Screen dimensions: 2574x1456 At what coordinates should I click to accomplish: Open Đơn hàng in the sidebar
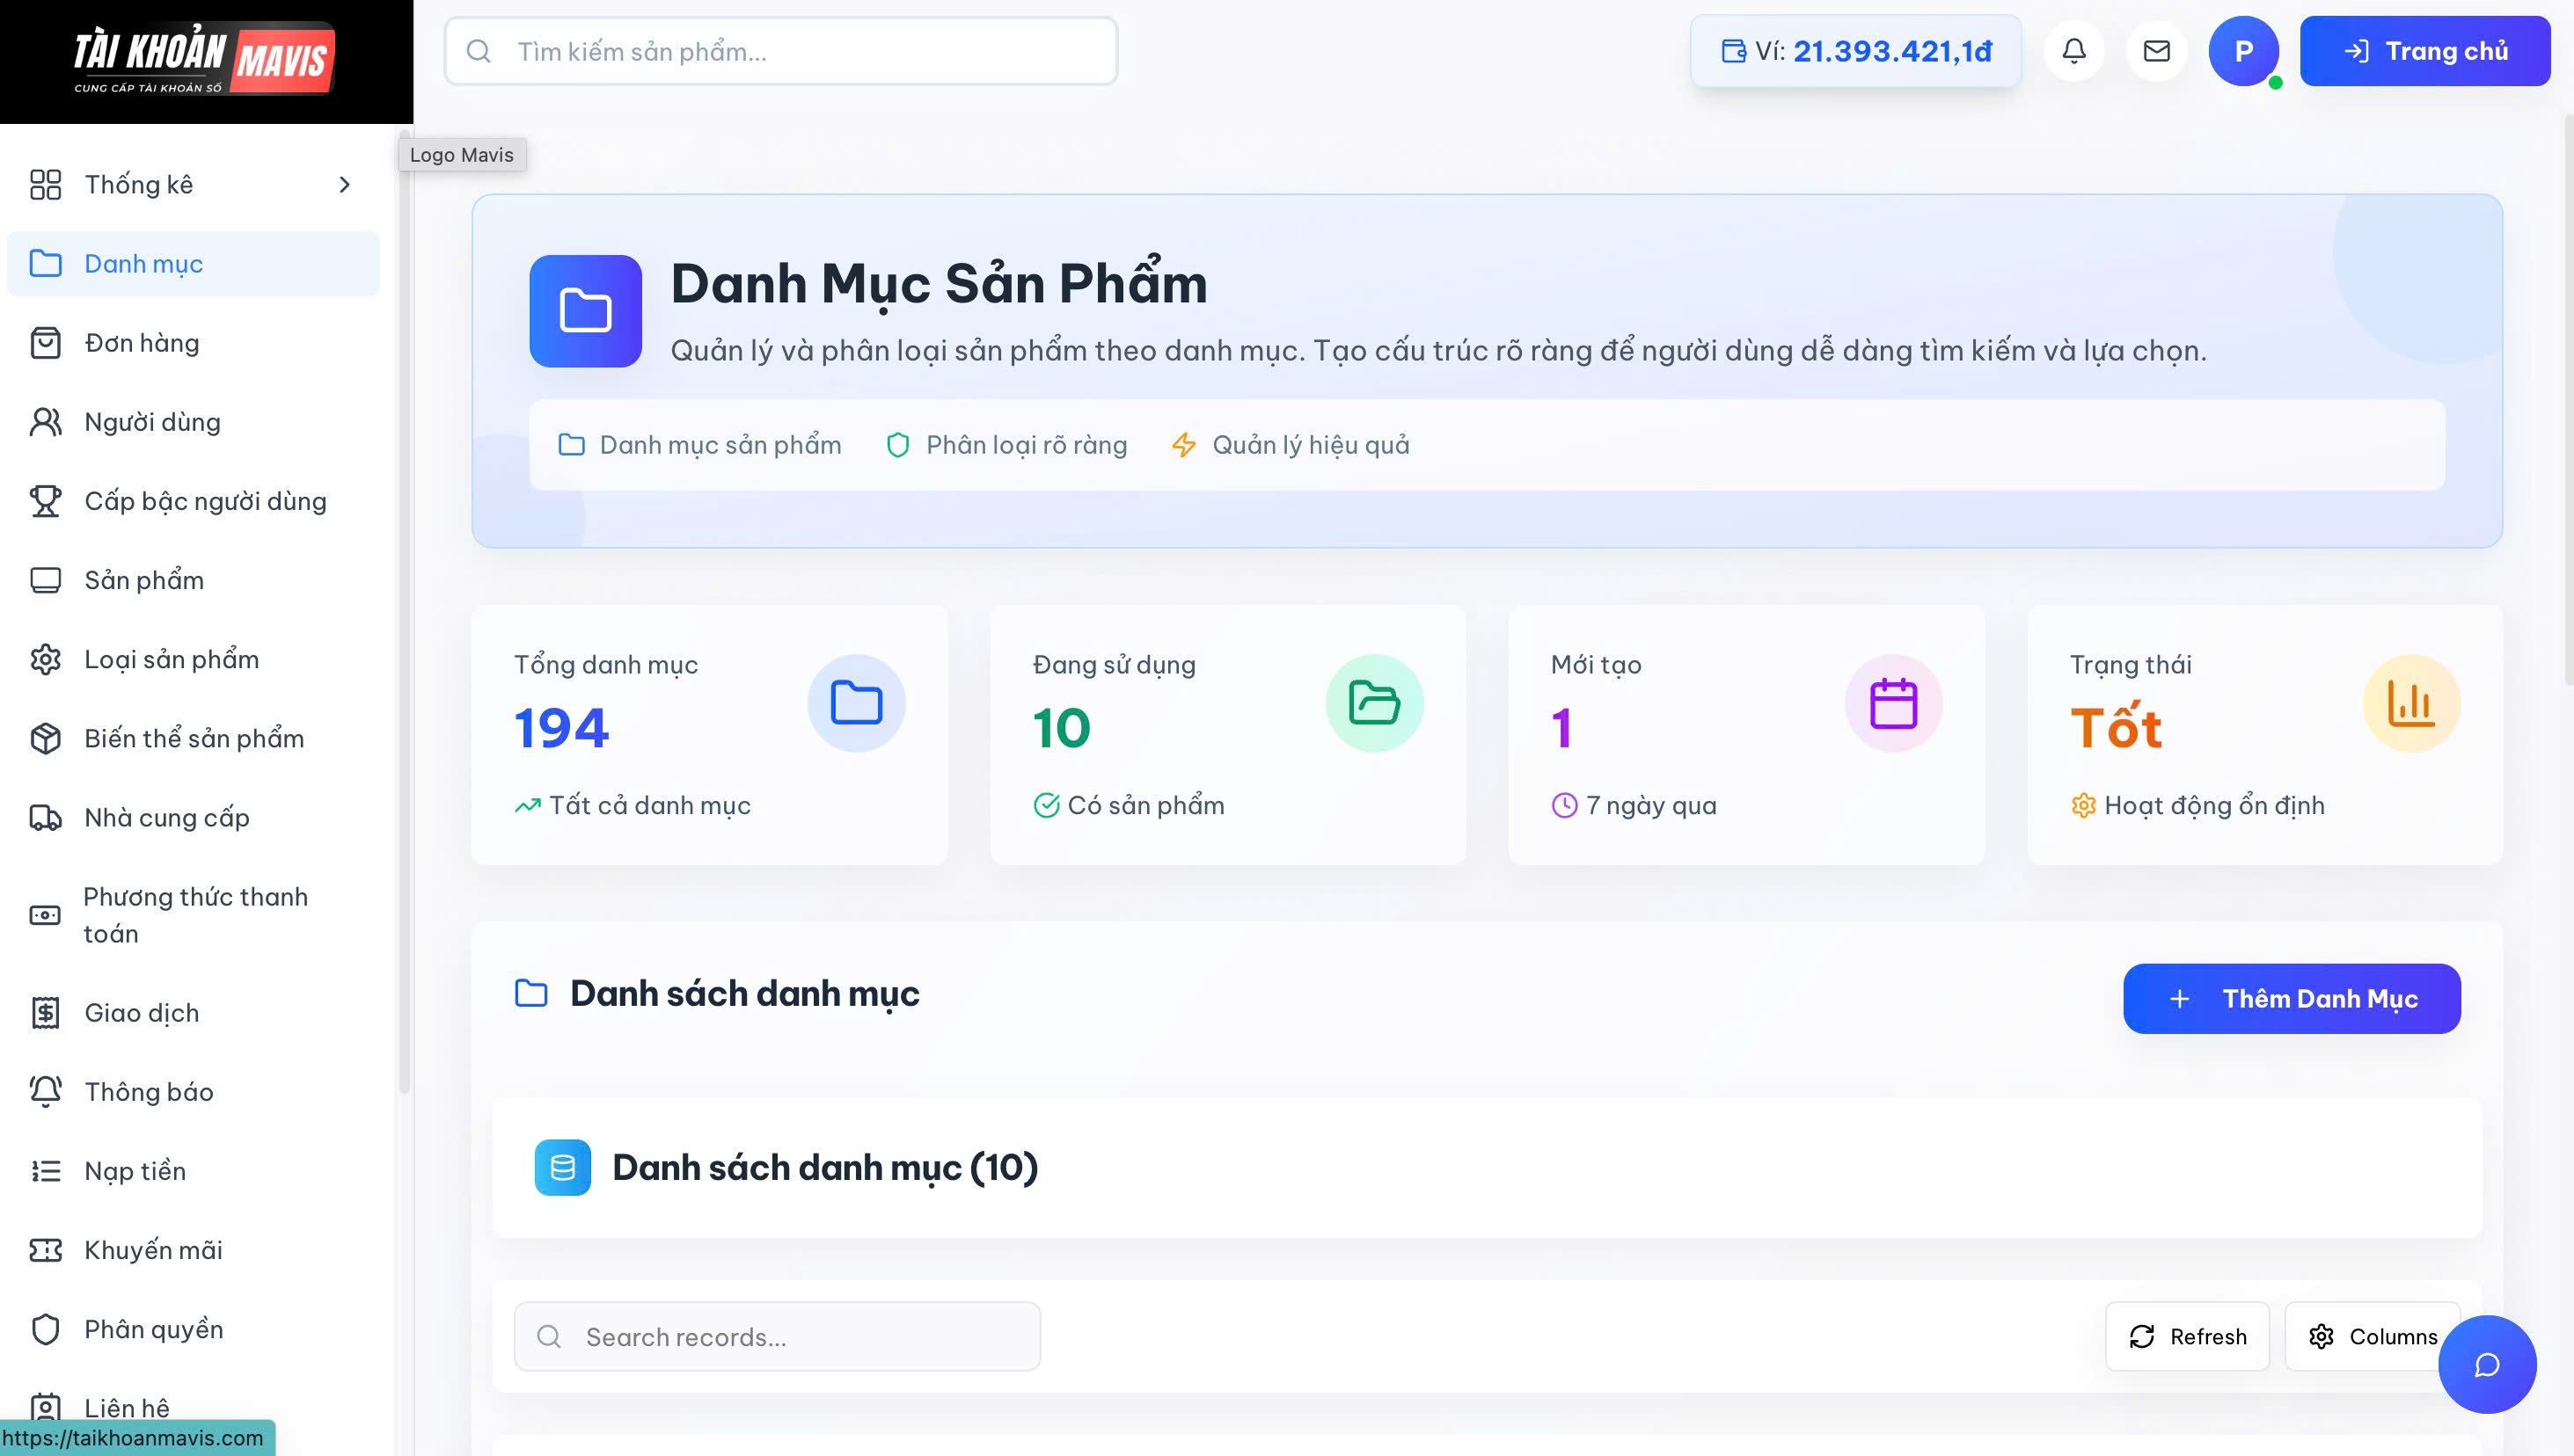(142, 343)
